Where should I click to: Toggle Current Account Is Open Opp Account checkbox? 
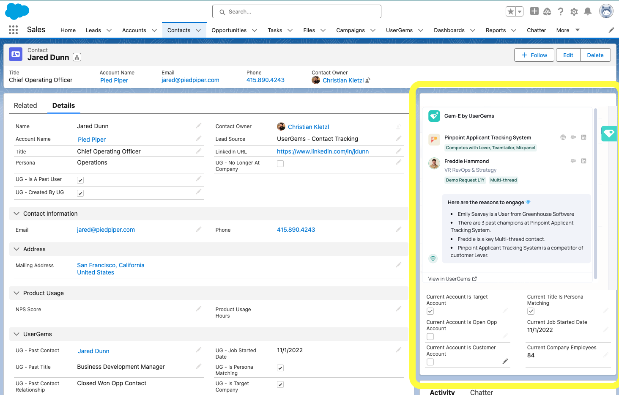(x=430, y=337)
